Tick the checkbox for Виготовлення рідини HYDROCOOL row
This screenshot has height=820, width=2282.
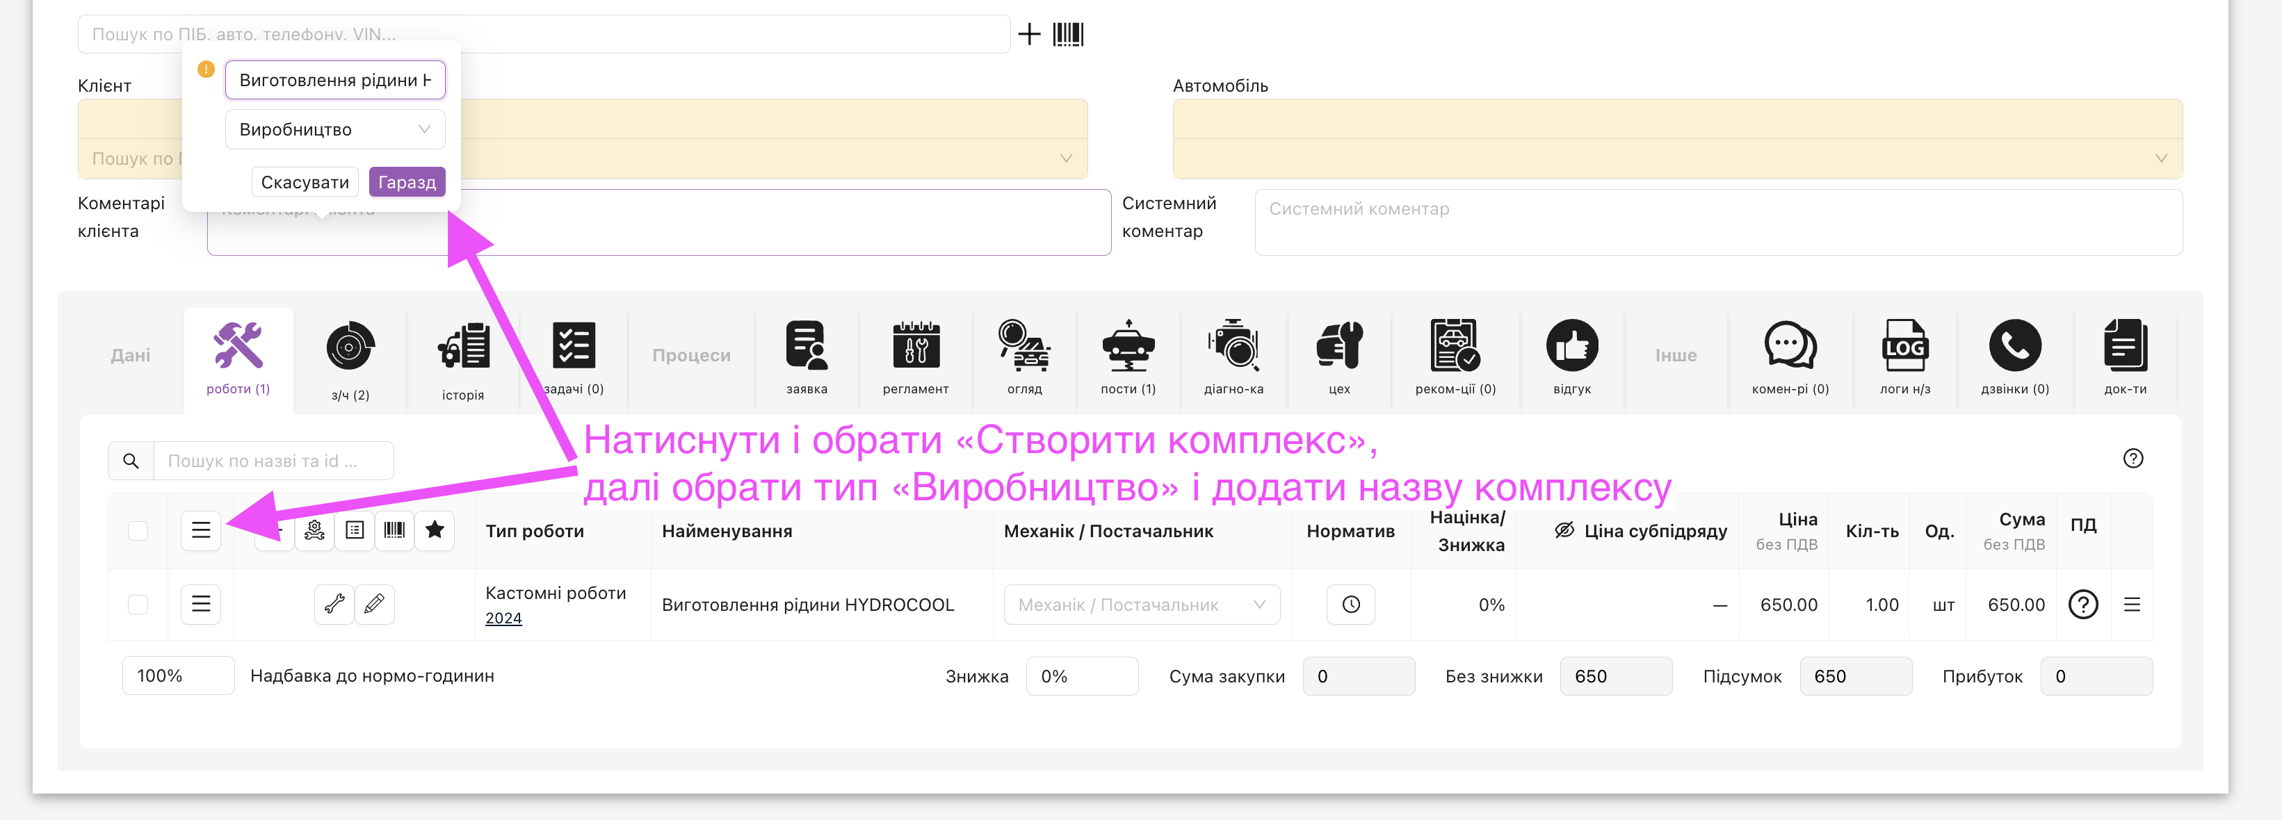pyautogui.click(x=138, y=604)
